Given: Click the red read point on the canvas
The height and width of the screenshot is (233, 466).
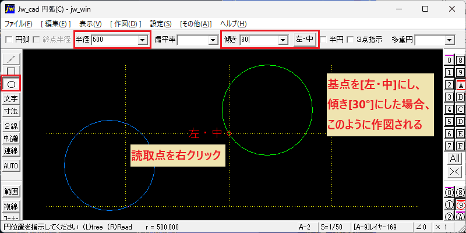Looking at the screenshot, I should (x=229, y=133).
